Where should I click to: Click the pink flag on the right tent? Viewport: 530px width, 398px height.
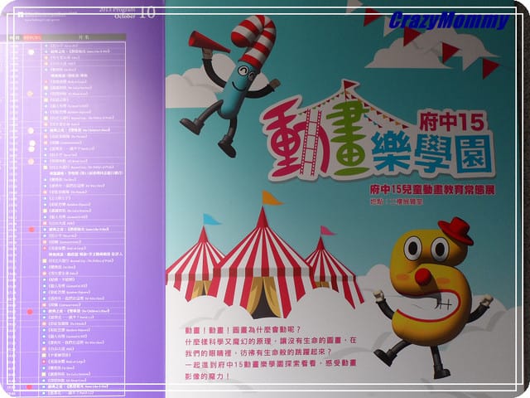[x=327, y=231]
